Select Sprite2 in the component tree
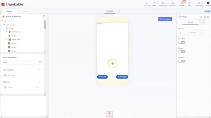The height and width of the screenshot is (118, 211). (x=14, y=43)
